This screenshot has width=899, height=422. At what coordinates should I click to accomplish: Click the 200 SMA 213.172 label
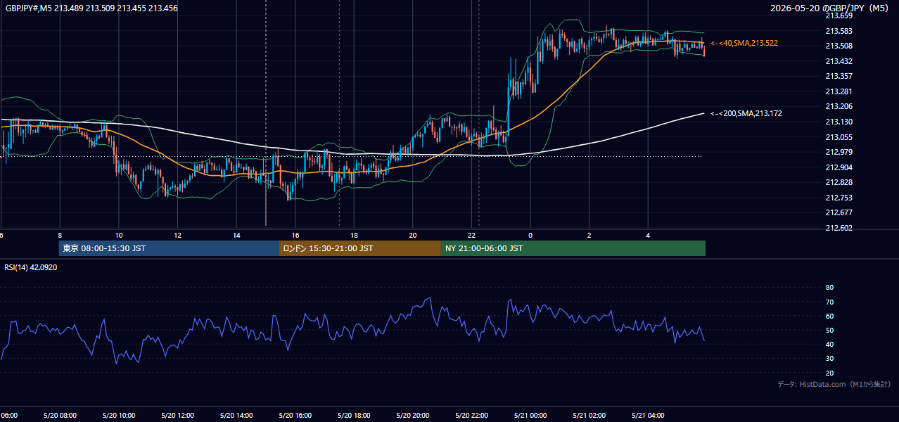coord(746,113)
